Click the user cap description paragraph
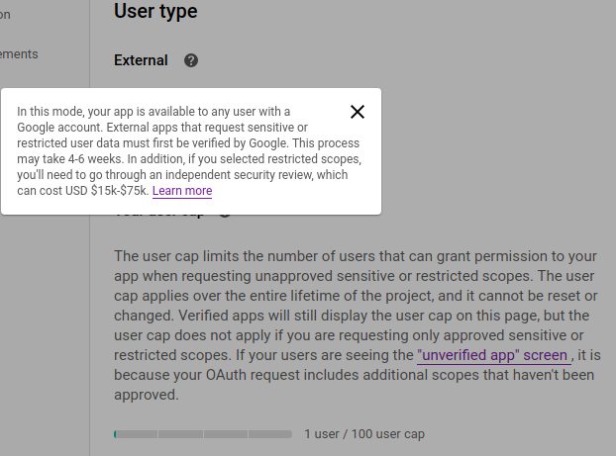616x456 pixels. point(358,325)
